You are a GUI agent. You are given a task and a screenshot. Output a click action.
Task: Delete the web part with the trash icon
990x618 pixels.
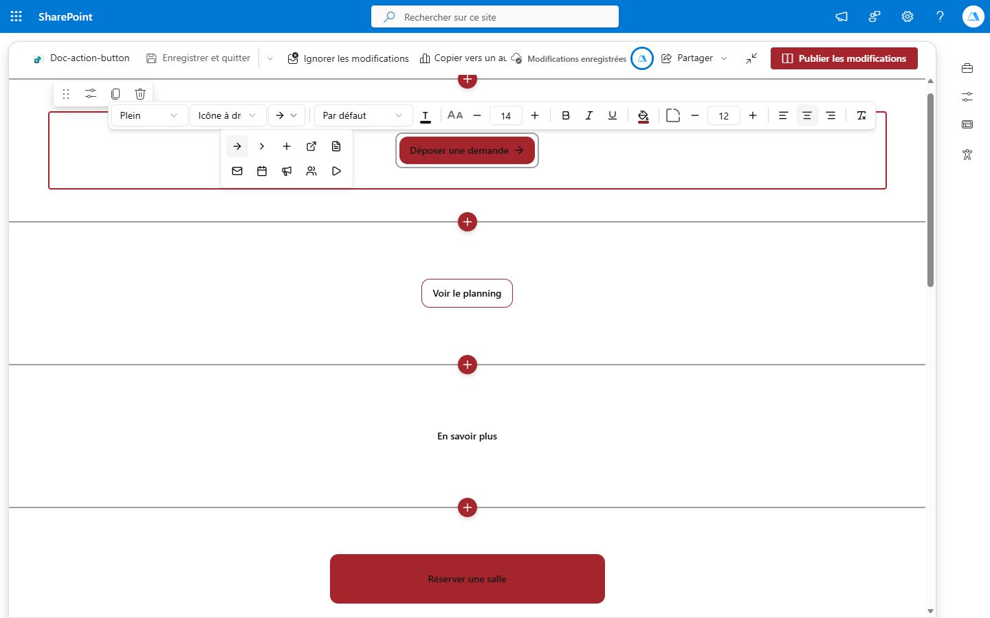click(x=140, y=93)
